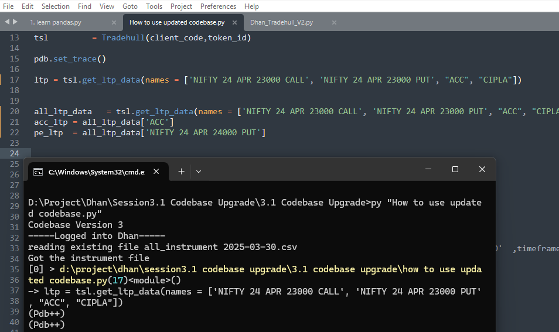Minimize the terminal window
This screenshot has height=332, width=559.
click(428, 169)
